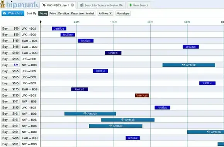Click the hotel building icon
This screenshot has height=147, width=224.
82,5
